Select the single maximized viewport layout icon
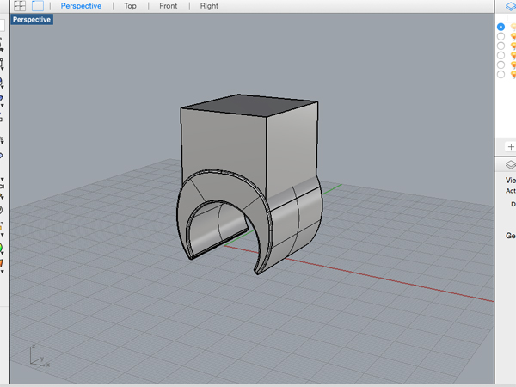 38,6
